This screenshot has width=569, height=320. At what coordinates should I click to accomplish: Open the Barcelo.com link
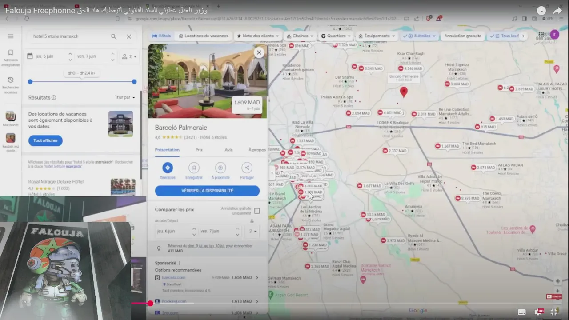pyautogui.click(x=173, y=277)
